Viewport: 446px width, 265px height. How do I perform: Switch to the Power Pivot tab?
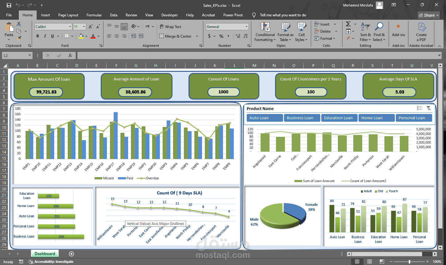[233, 15]
